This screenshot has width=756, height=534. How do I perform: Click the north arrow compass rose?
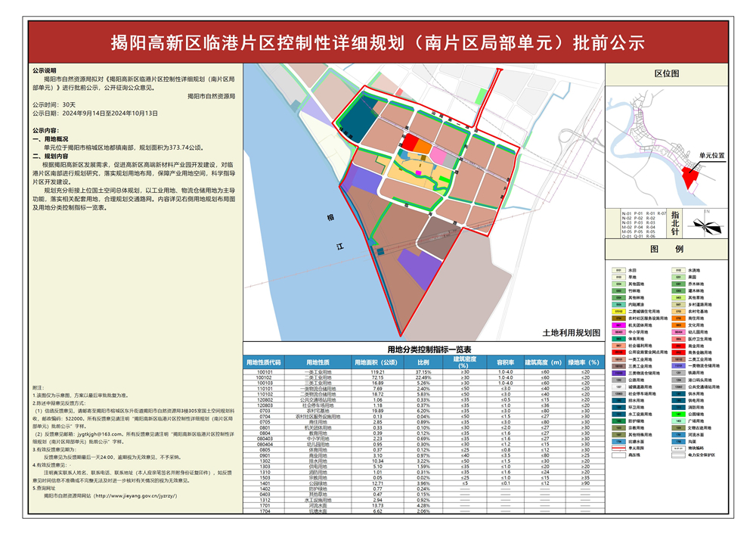click(705, 225)
